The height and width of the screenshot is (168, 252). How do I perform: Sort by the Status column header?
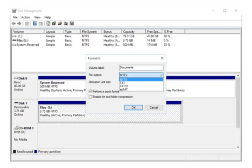pos(111,31)
